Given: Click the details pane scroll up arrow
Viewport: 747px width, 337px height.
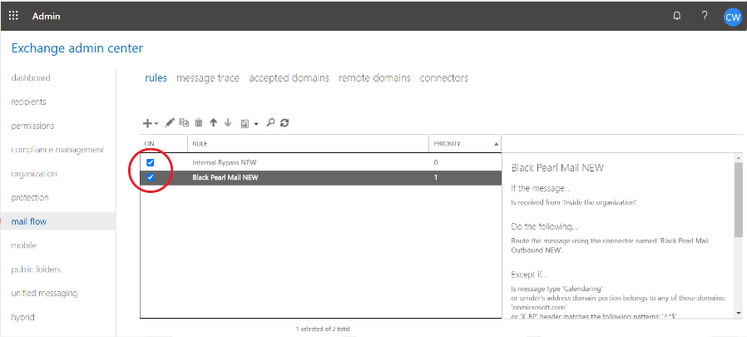Looking at the screenshot, I should coord(739,158).
